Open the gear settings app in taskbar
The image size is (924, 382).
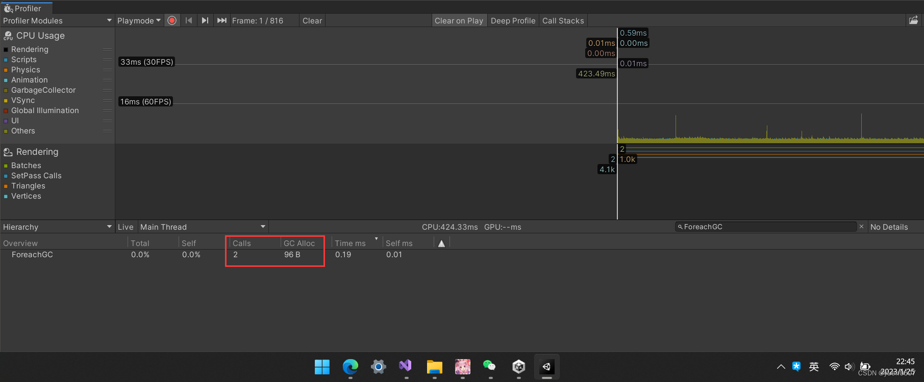pos(378,367)
